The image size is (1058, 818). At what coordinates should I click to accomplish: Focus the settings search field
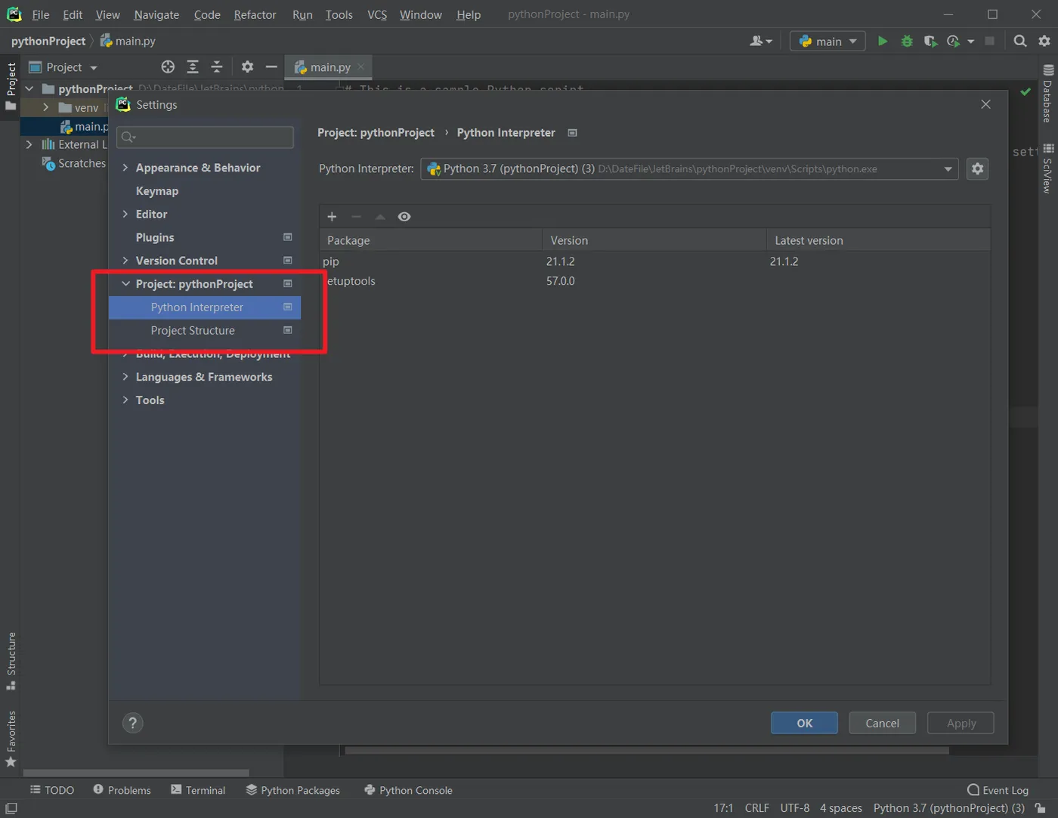205,137
